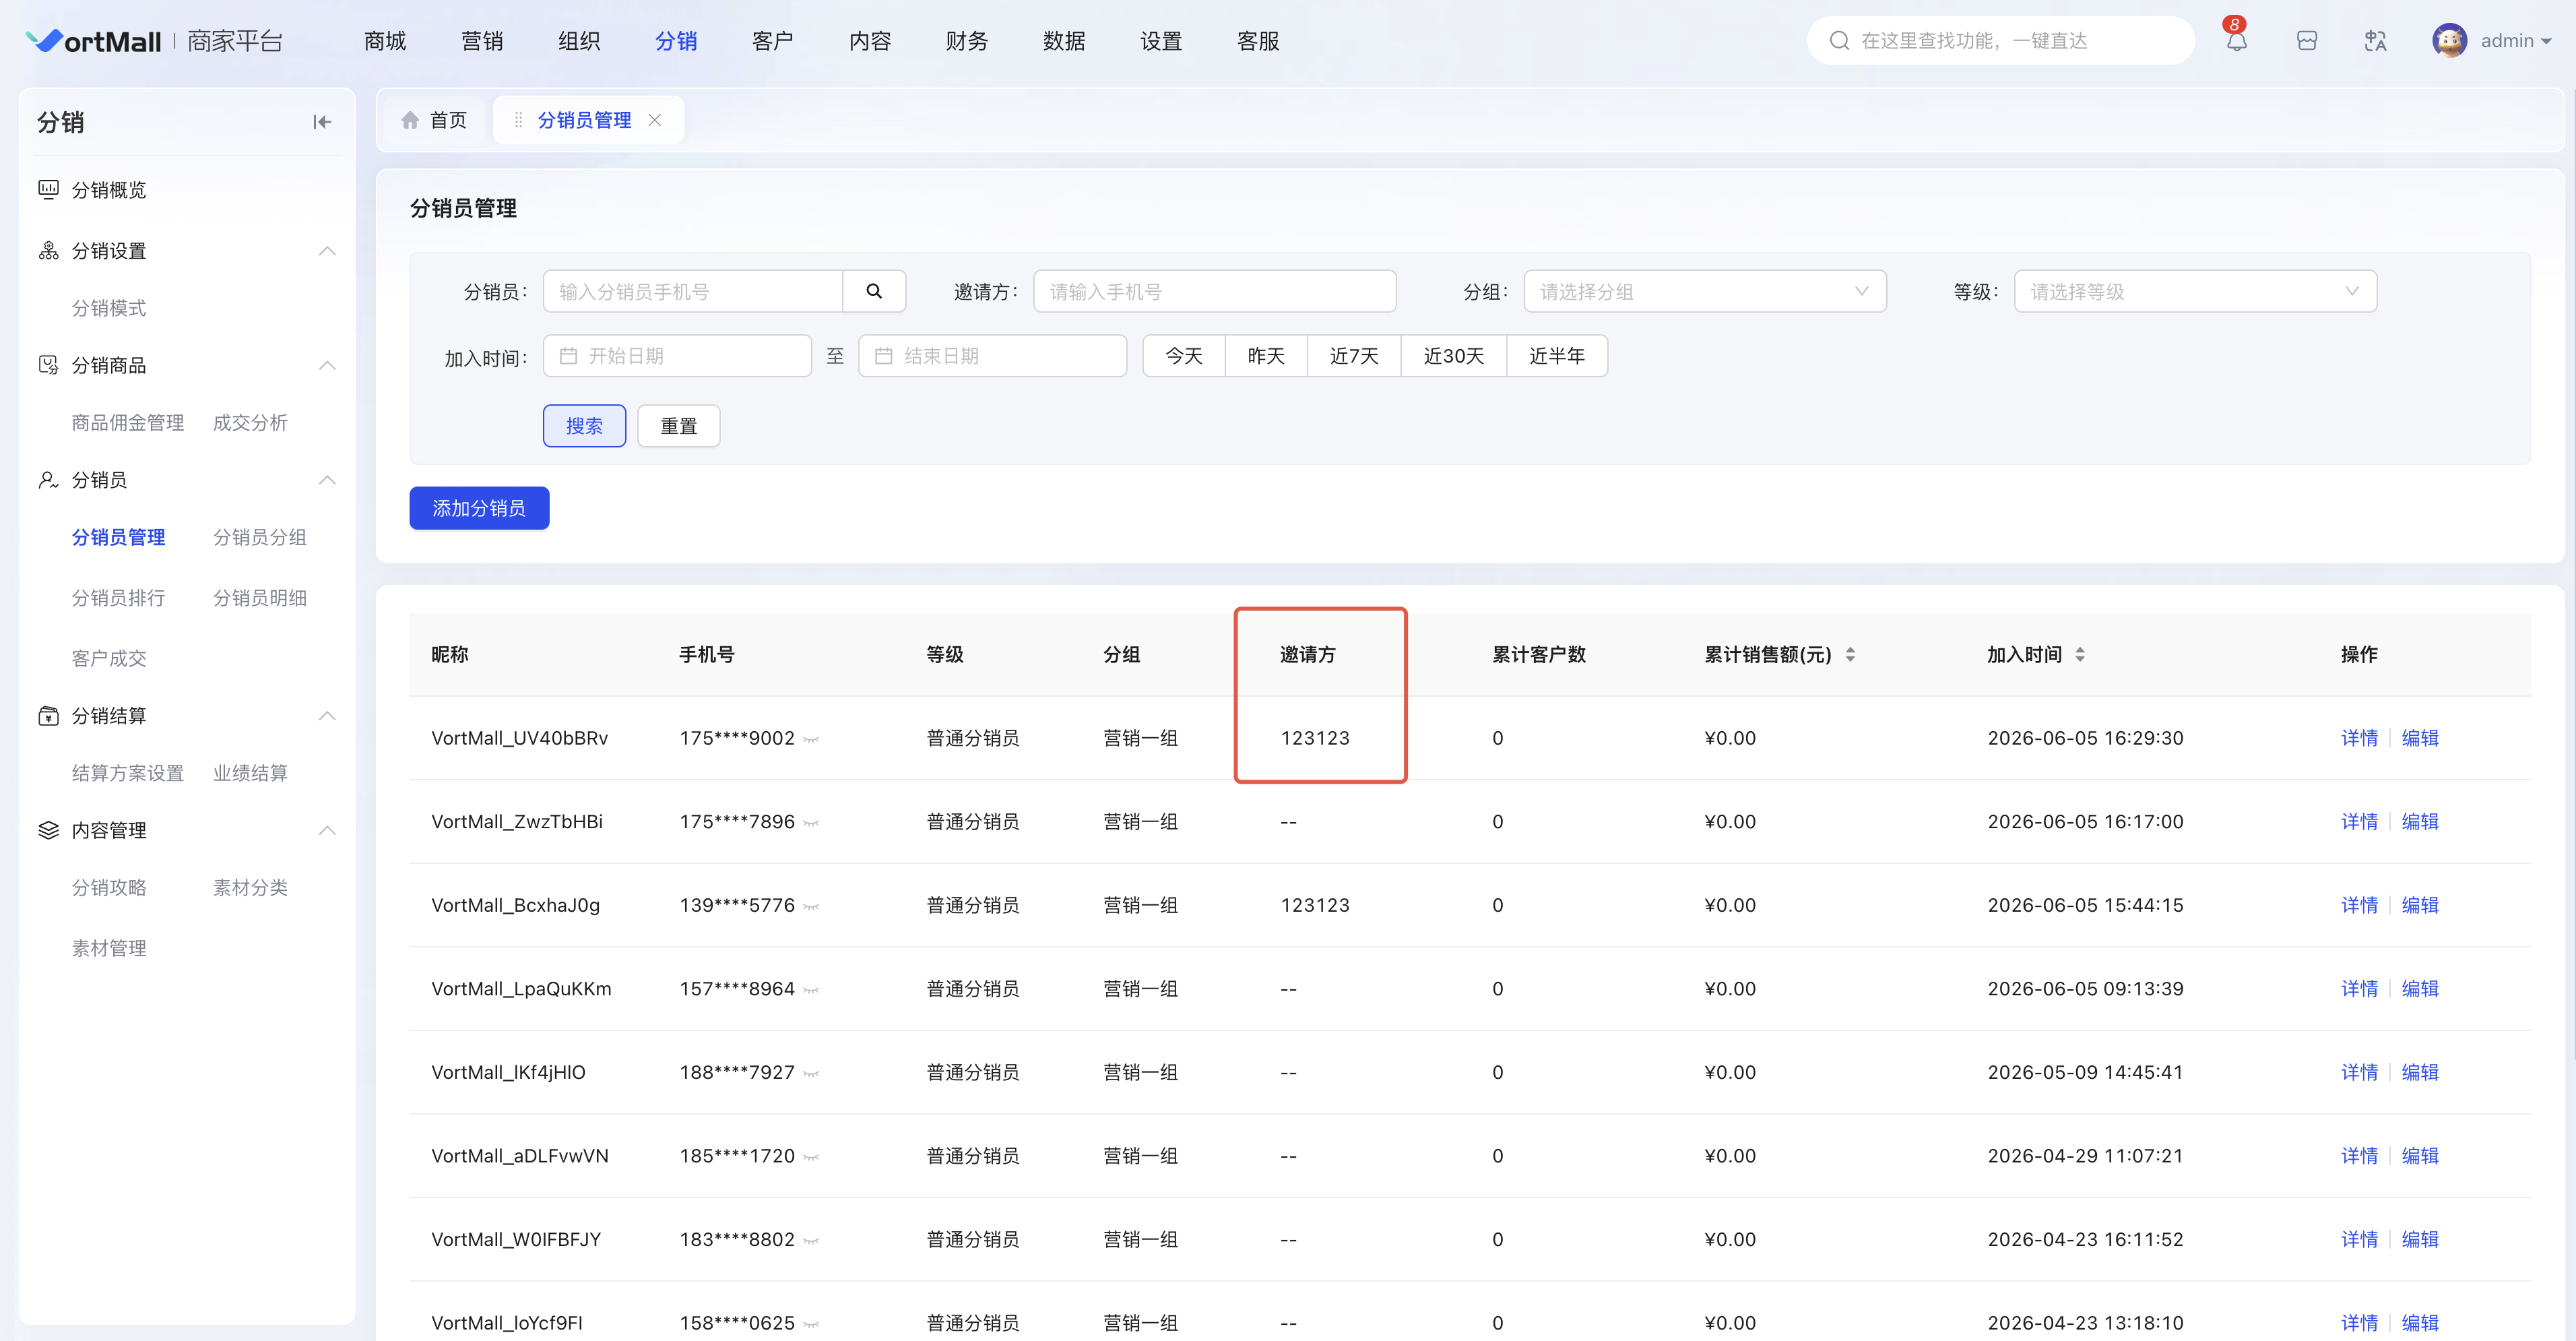Collapse the 内容管理 section chevron
The width and height of the screenshot is (2576, 1341).
pos(327,830)
